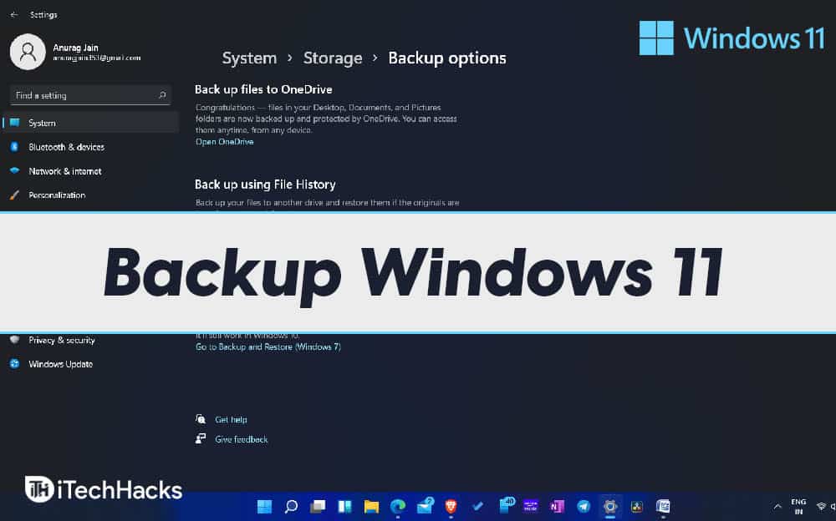Image resolution: width=836 pixels, height=521 pixels.
Task: Open Microsoft Word from the taskbar
Action: [x=663, y=506]
